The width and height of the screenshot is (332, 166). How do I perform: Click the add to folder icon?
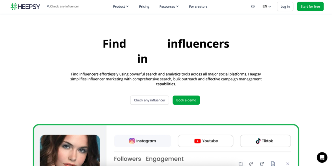(x=241, y=164)
